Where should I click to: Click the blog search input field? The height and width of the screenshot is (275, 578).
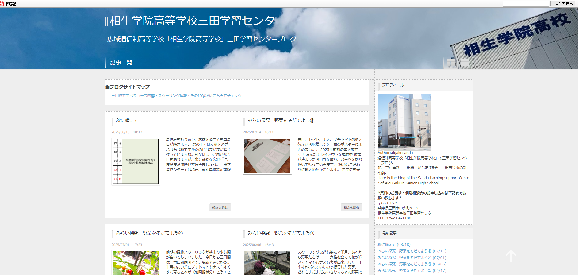526,4
